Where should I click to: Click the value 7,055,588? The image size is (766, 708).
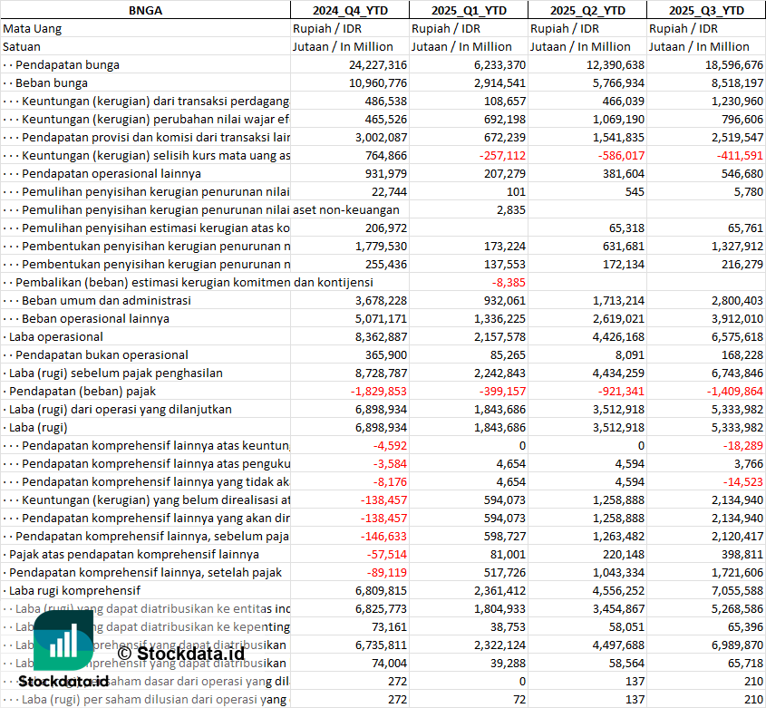coord(737,590)
